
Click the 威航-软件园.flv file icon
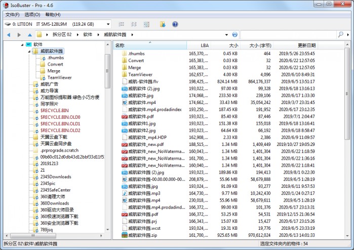pos(125,81)
